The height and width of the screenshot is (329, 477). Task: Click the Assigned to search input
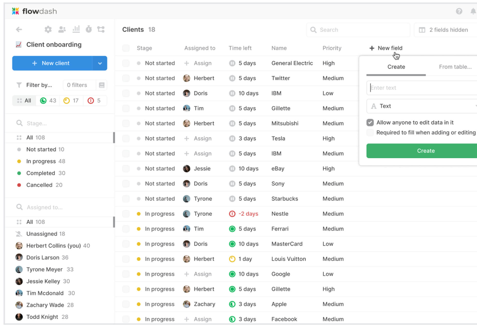click(60, 207)
